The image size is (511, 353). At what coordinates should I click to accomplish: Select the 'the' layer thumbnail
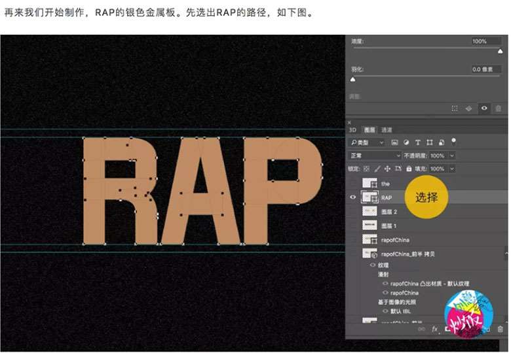tap(369, 183)
